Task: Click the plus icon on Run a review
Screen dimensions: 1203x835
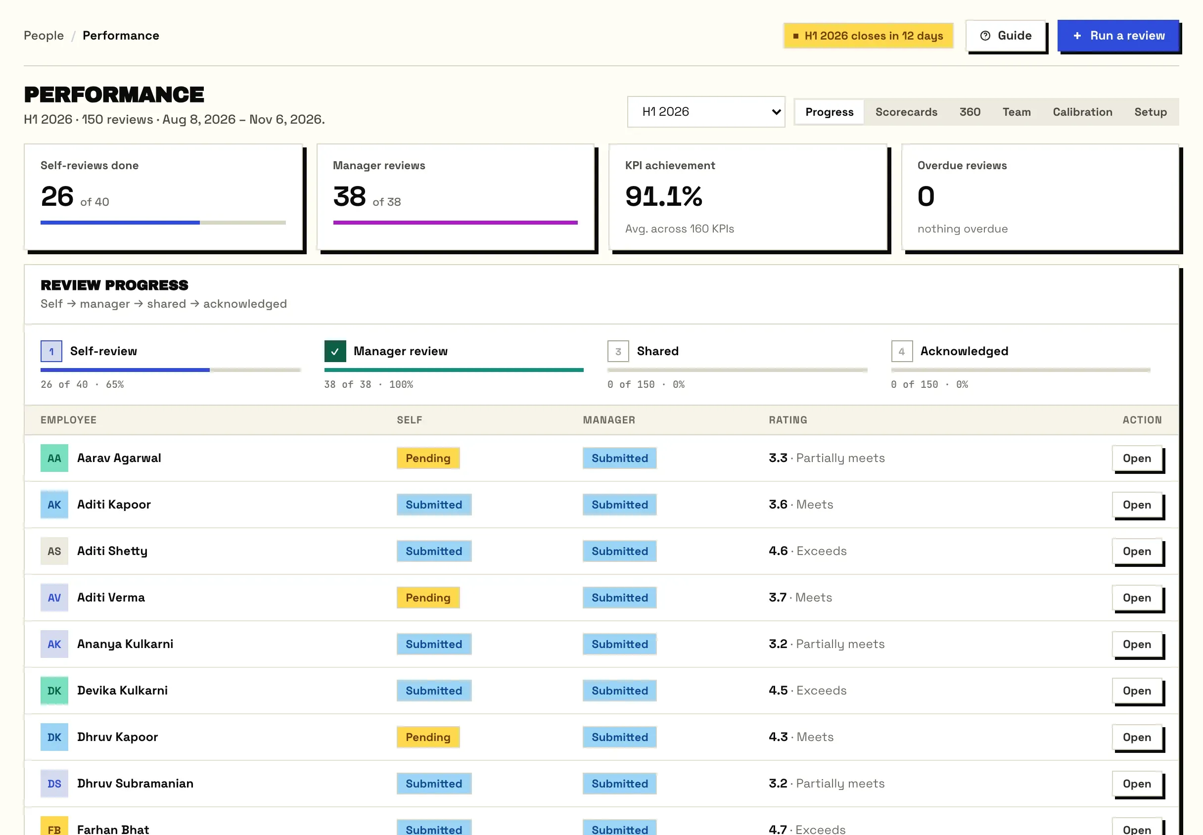Action: click(1077, 36)
